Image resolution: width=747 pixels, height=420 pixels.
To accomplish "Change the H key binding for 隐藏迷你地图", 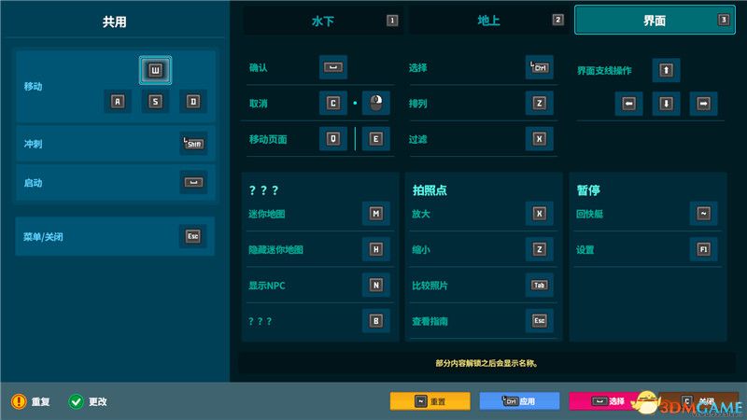I will pos(376,249).
